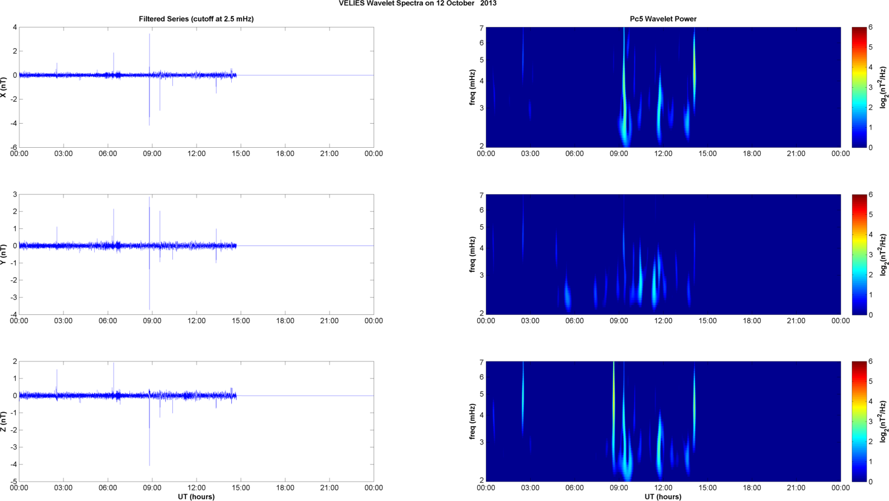Screen dimensions: 889x501
Task: Click the "15:00" tick under the X series plot
Action: pyautogui.click(x=241, y=154)
